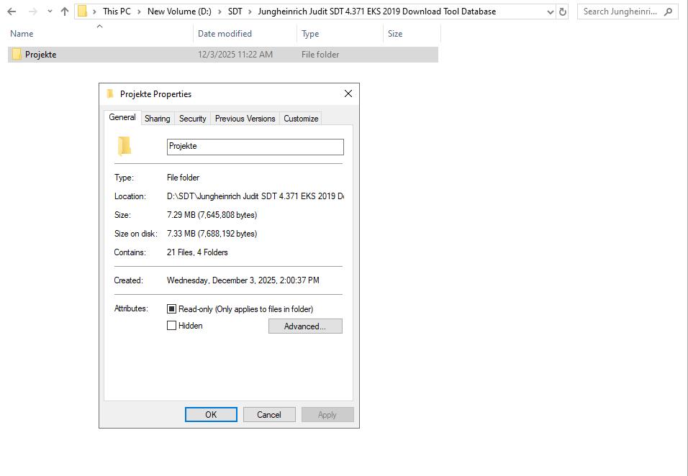The width and height of the screenshot is (688, 476).
Task: Click the up-one-level arrow icon
Action: [x=65, y=12]
